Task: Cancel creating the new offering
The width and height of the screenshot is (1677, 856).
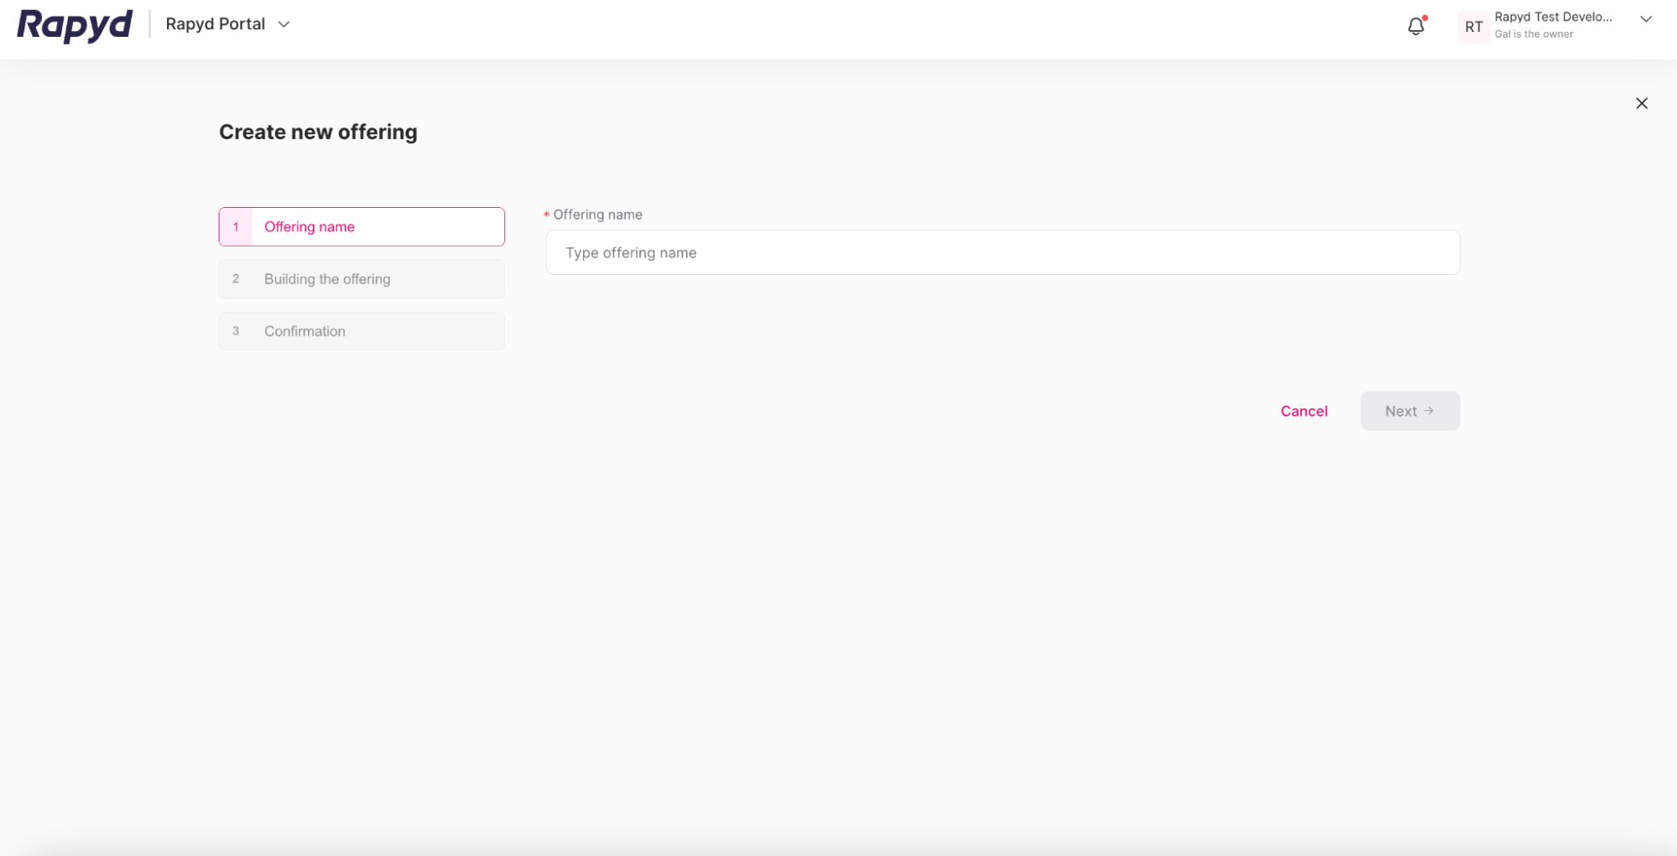Action: click(1304, 411)
